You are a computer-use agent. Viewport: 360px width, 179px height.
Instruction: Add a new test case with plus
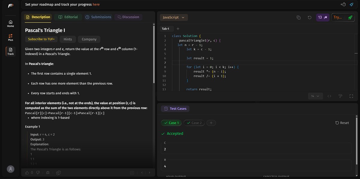point(211,123)
